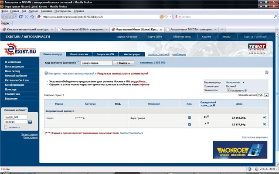Screen dimensions: 279x174
Task: Close the Фара правая Nissan tab
Action: pos(161,30)
